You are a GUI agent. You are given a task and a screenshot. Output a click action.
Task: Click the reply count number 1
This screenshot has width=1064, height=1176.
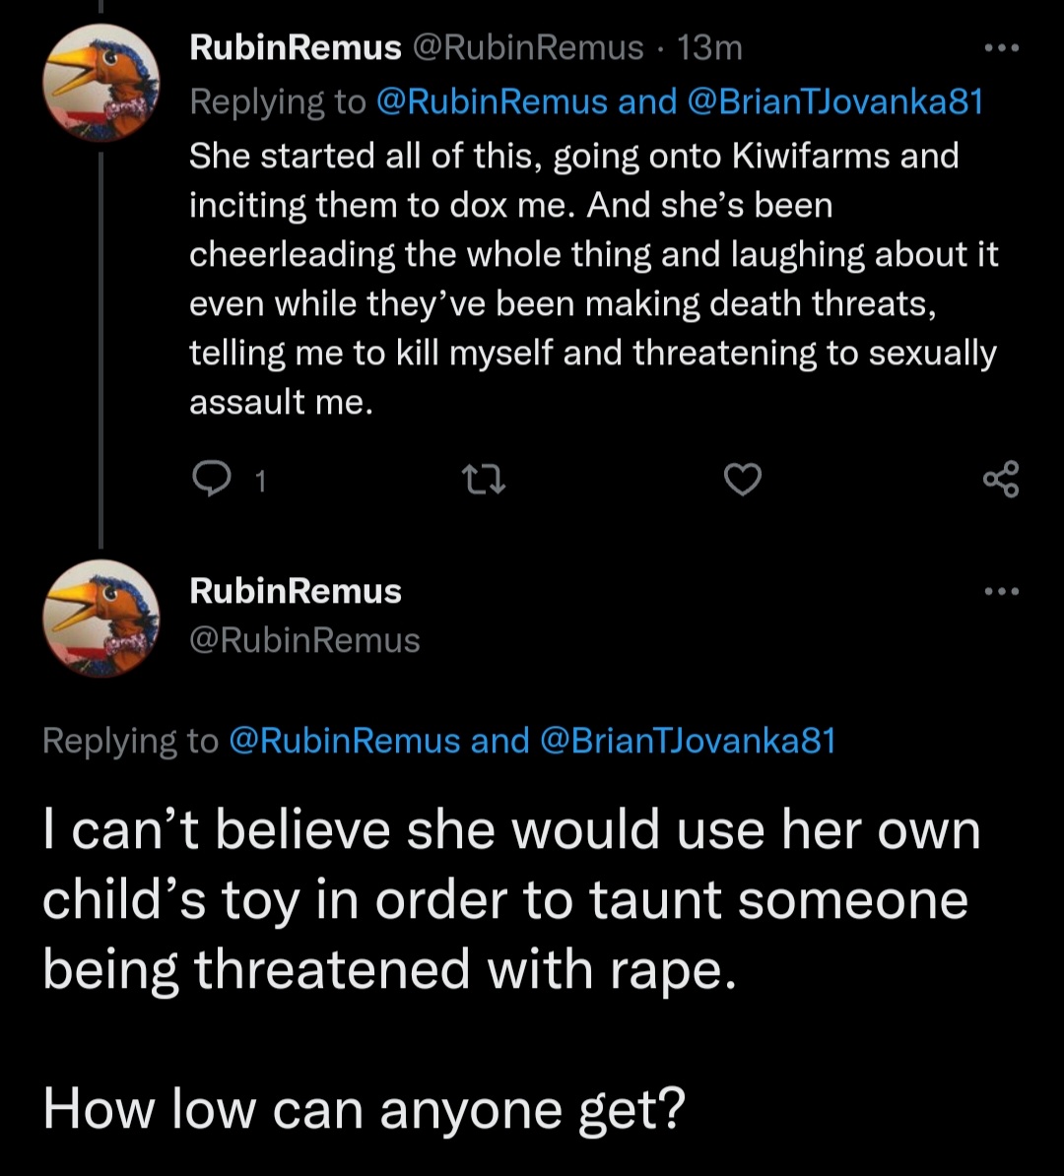[260, 482]
